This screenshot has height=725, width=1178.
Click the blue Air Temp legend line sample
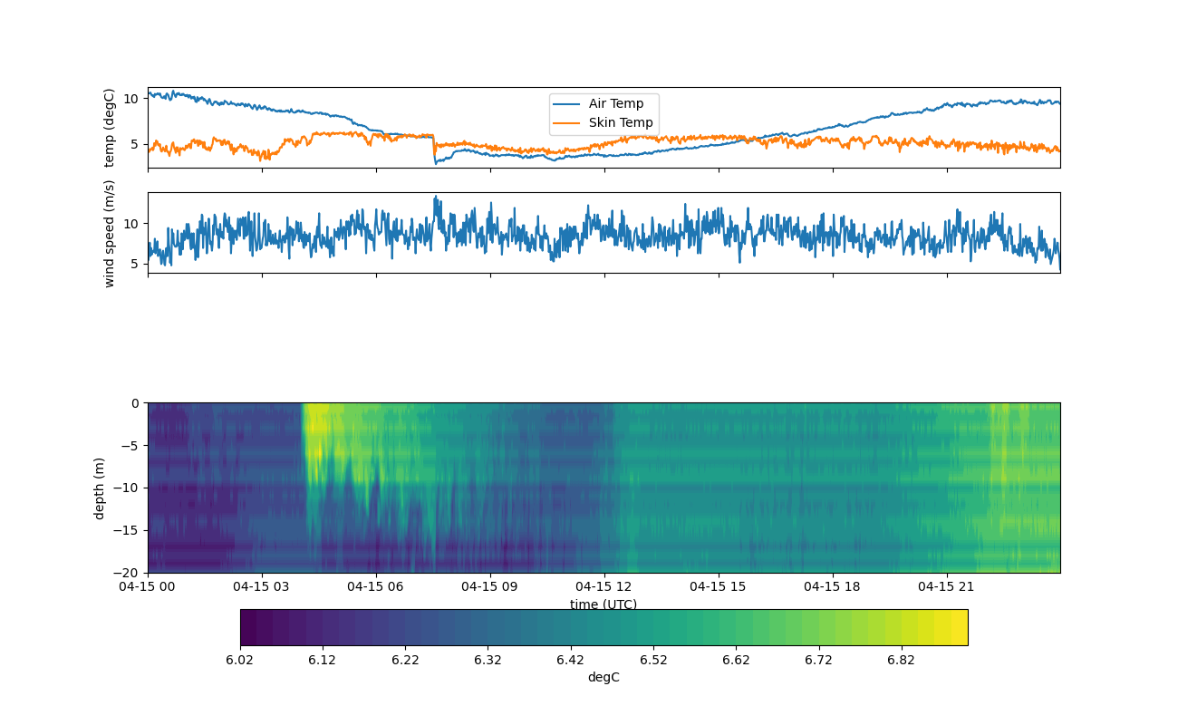(x=568, y=104)
